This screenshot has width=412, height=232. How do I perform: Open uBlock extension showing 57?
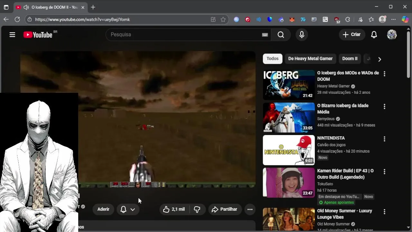[x=337, y=20]
